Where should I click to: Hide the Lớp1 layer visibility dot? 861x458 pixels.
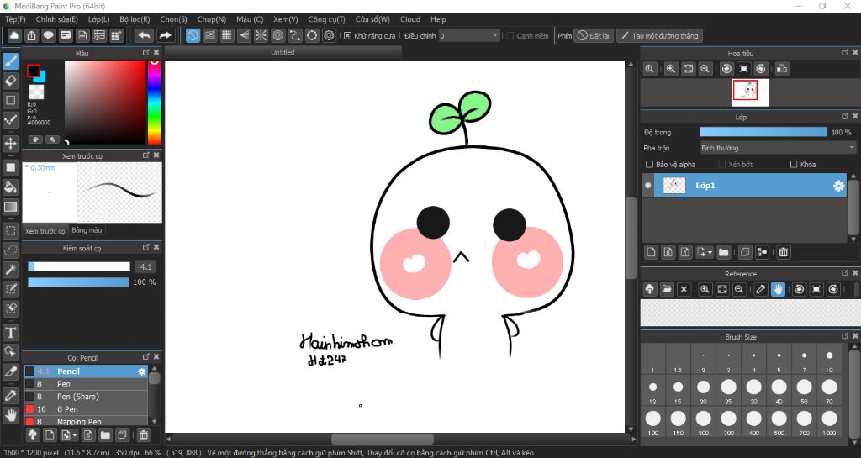(x=647, y=186)
